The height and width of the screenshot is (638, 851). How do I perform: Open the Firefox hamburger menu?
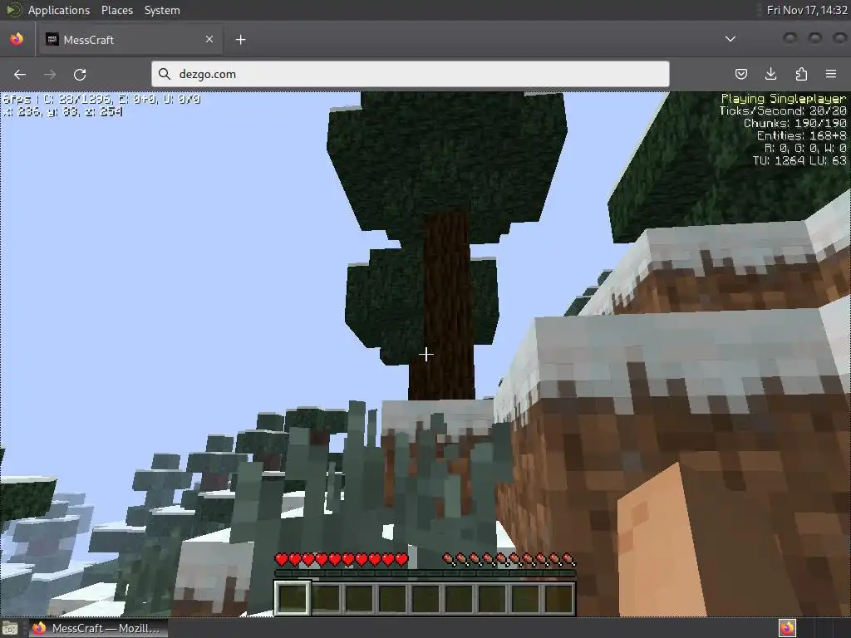point(831,74)
